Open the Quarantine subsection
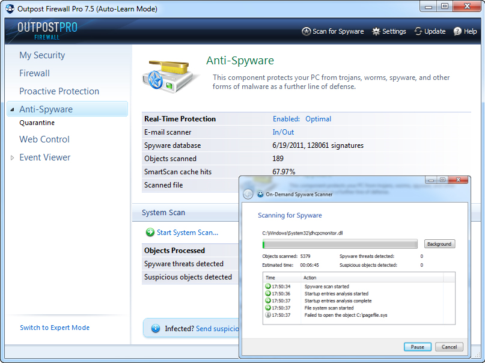This screenshot has width=485, height=363. 37,123
